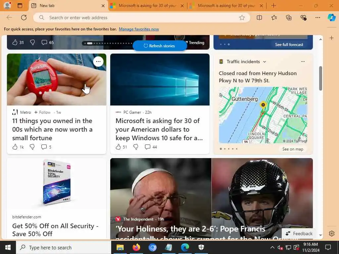
Task: Open the notification center icon
Action: coord(328,247)
